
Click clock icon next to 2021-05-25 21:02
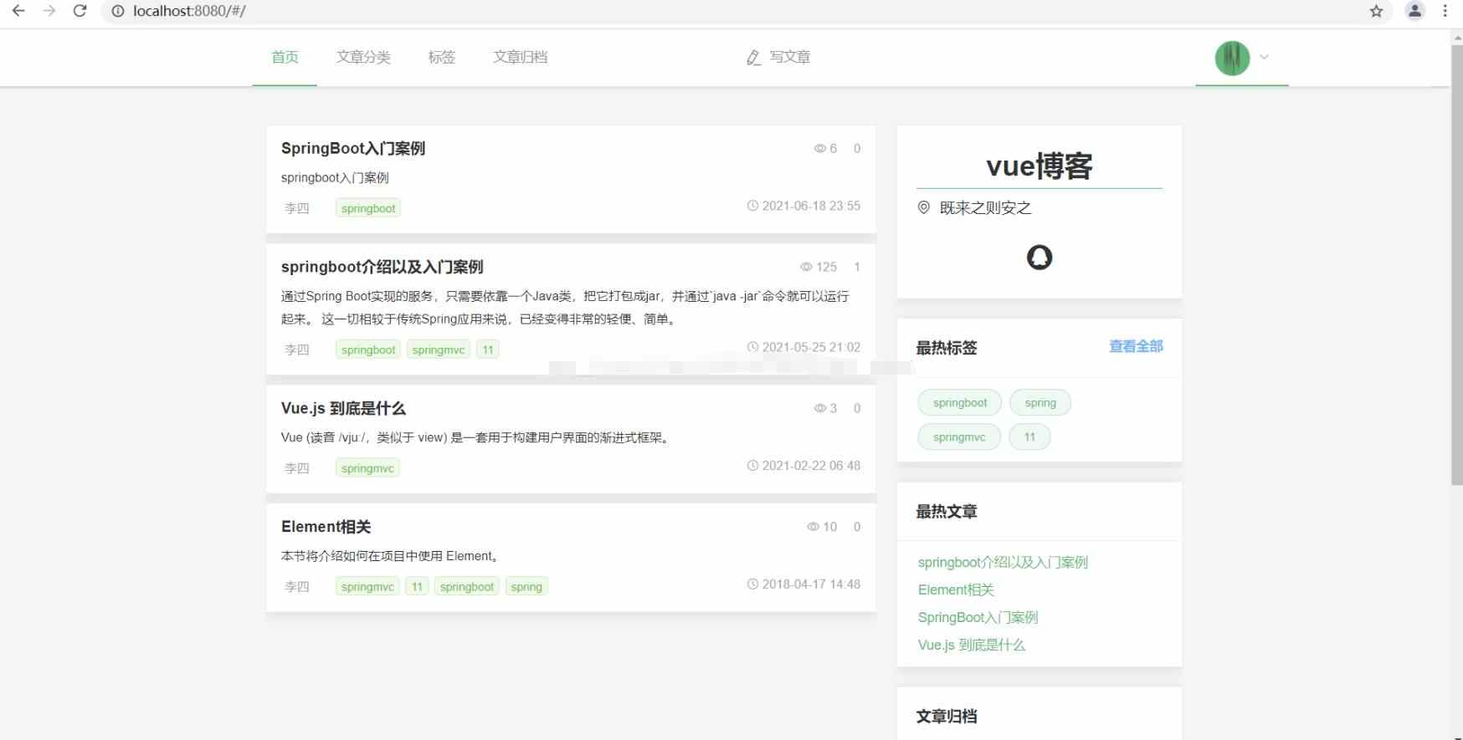[752, 347]
